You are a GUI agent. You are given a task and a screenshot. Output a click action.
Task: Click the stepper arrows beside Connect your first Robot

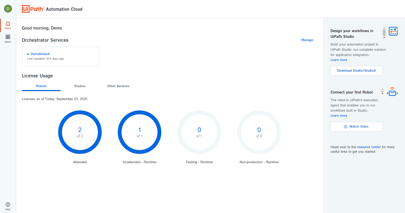tap(382, 91)
